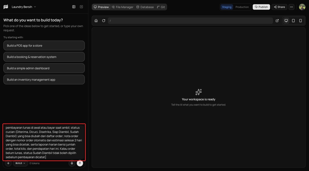Refresh the preview
This screenshot has width=309, height=171.
click(104, 21)
